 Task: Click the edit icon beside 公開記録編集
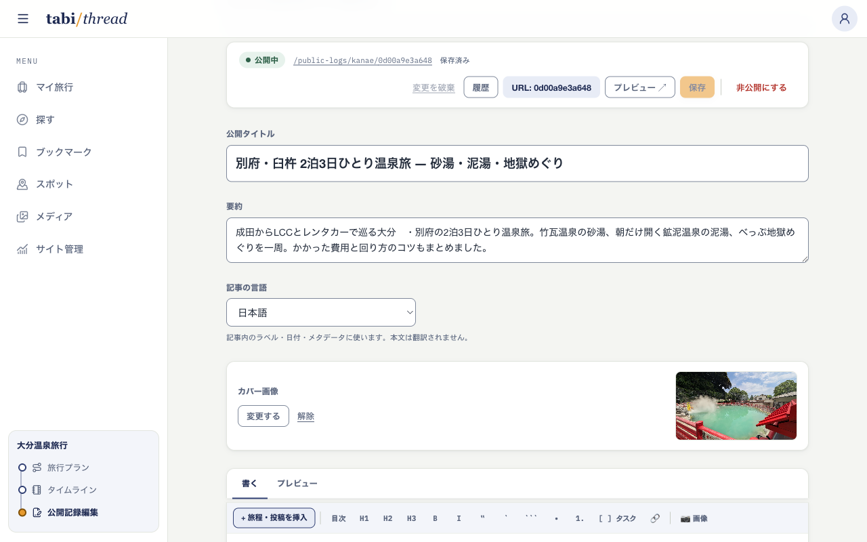coord(37,512)
